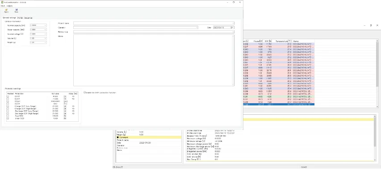Click the Save disk toolbar icon
Viewport: 381px width, 169px height.
(16, 10)
